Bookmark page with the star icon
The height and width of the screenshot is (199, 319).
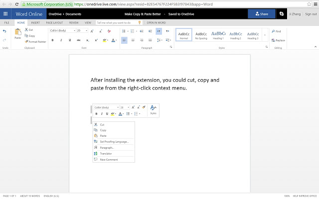point(309,4)
